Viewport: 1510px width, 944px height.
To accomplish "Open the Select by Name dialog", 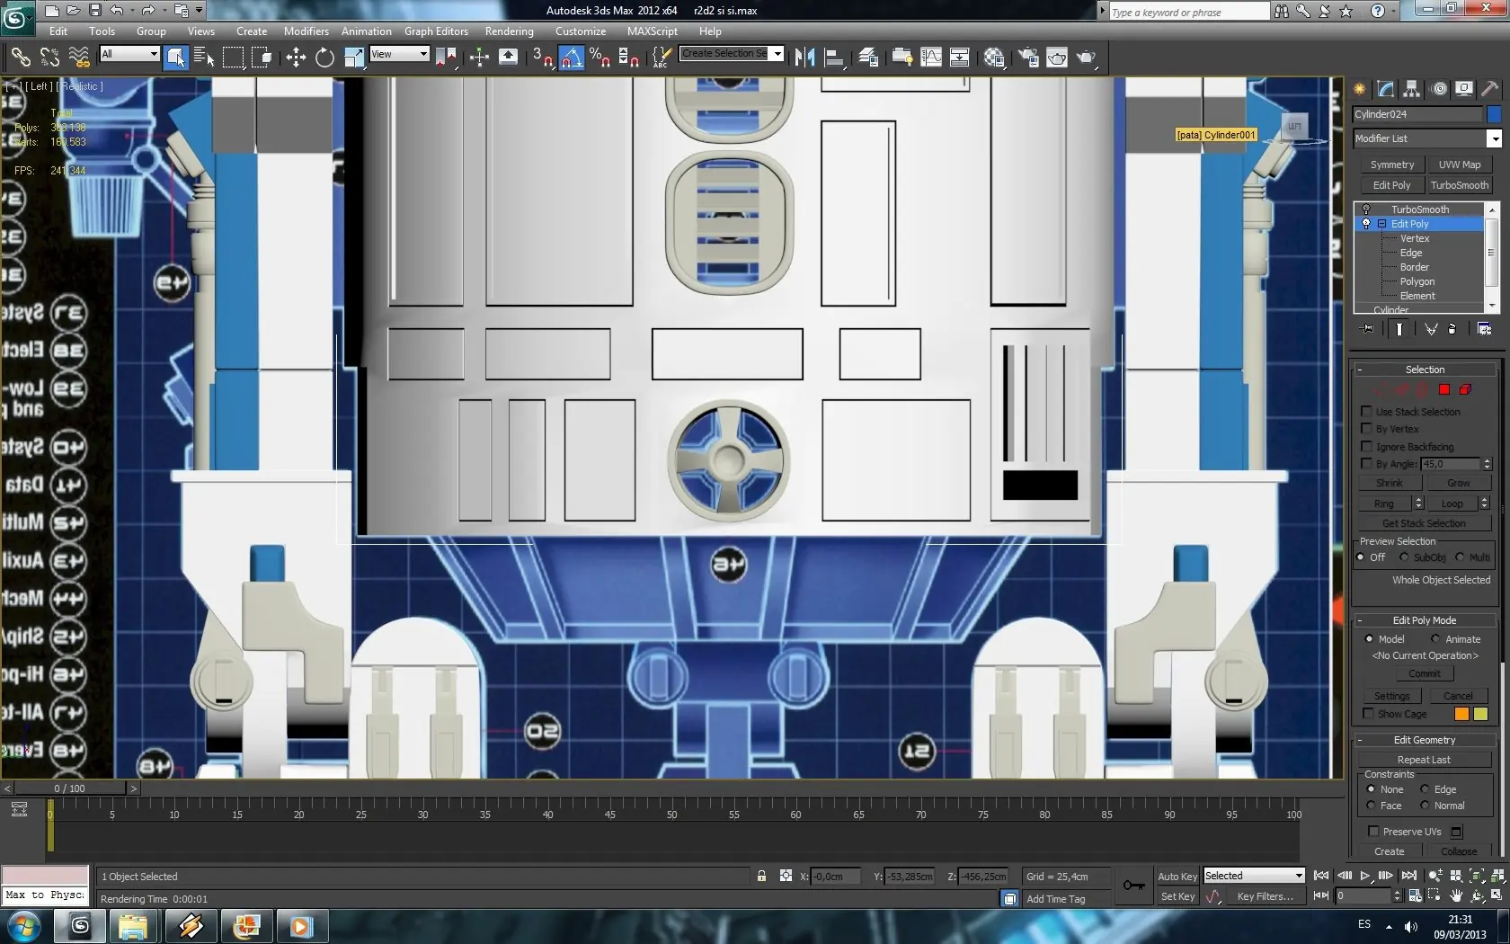I will [204, 58].
